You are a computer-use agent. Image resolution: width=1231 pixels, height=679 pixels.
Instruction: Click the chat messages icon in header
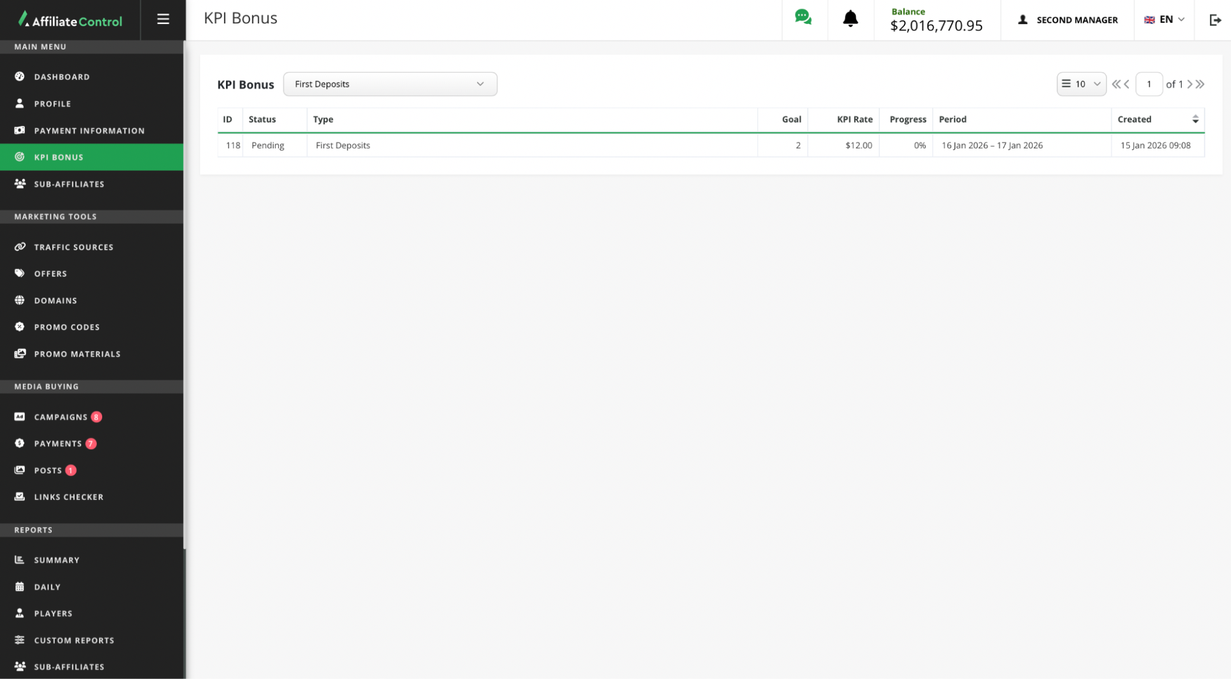(803, 18)
